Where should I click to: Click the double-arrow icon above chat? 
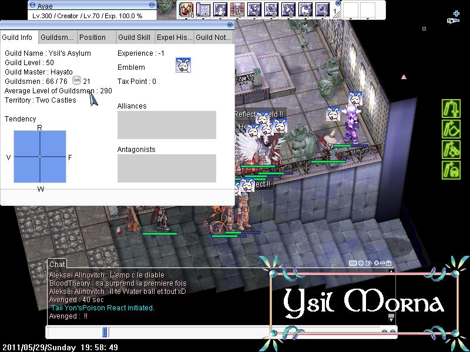point(369,263)
